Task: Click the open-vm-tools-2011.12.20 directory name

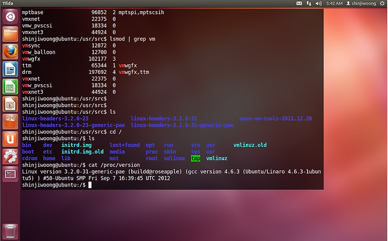Action: [275, 119]
